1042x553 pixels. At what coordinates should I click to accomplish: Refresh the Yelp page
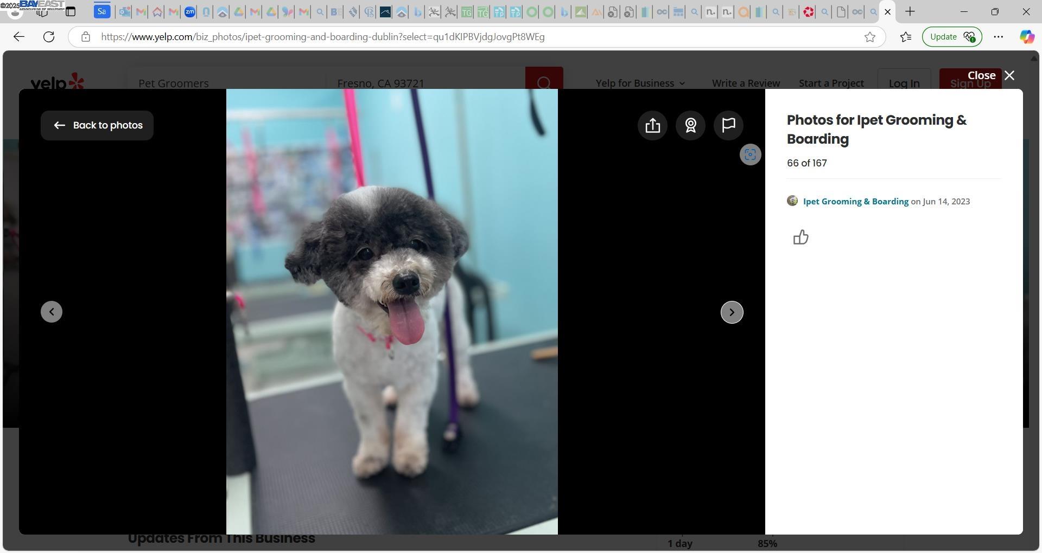[49, 37]
